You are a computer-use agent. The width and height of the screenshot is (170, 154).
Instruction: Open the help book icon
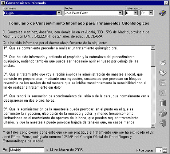click(163, 13)
